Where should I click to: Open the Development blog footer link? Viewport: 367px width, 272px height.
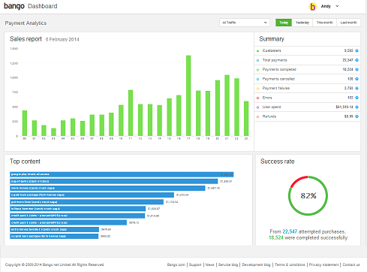tap(256, 264)
